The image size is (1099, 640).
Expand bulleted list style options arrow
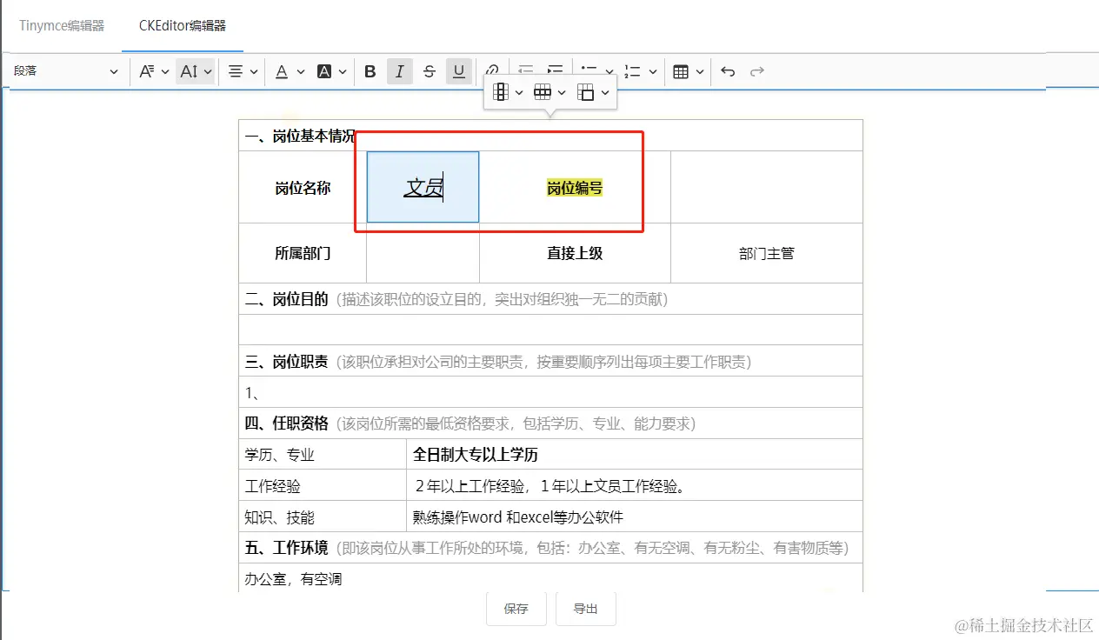pyautogui.click(x=609, y=71)
